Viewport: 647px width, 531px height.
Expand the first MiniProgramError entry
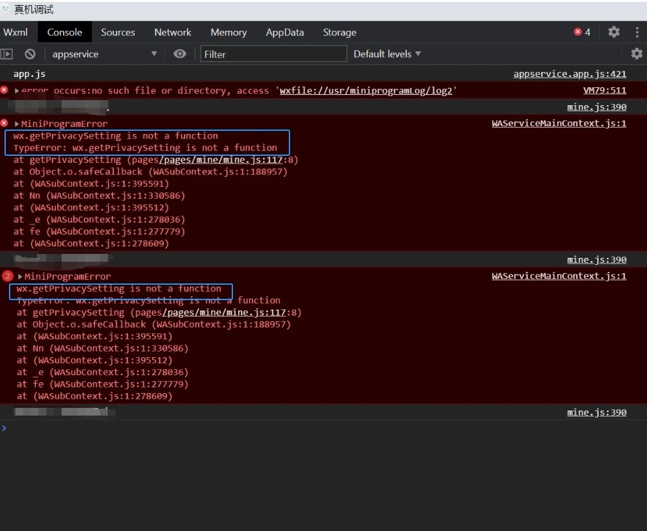[17, 124]
